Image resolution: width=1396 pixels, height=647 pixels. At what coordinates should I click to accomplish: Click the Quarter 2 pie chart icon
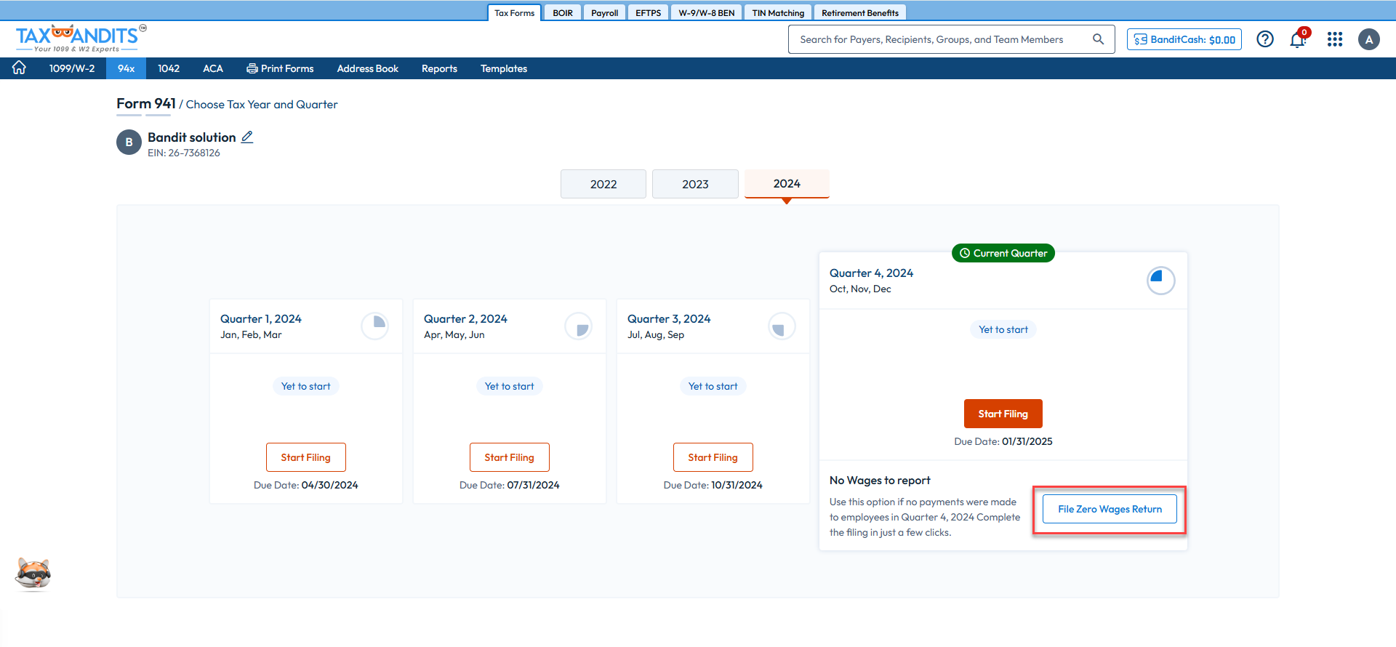coord(579,326)
